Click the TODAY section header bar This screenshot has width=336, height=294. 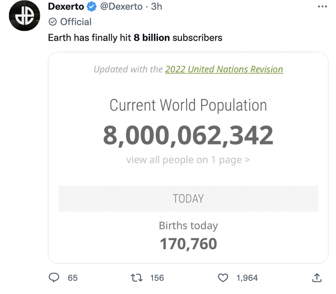coord(188,199)
